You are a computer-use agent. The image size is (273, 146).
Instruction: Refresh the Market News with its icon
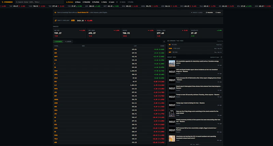[x=221, y=57]
